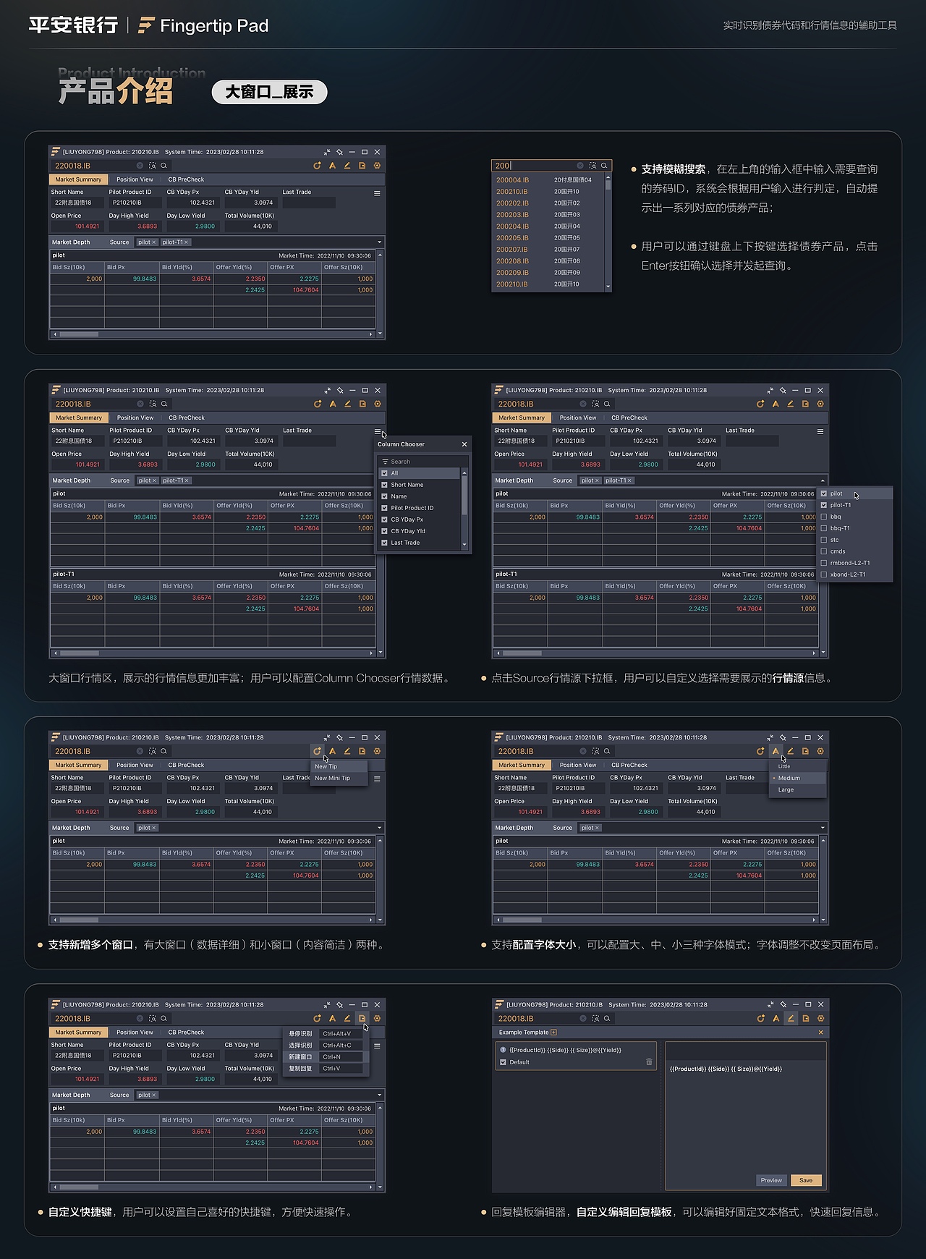The image size is (926, 1259).
Task: Open column chooser hamburger icon in topmost window
Action: pyautogui.click(x=377, y=193)
